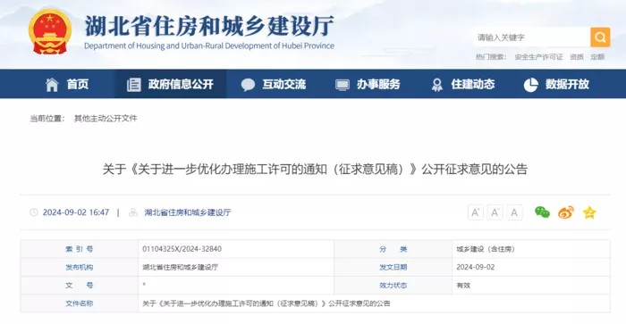
Task: Click the keyword search input field
Action: [532, 37]
